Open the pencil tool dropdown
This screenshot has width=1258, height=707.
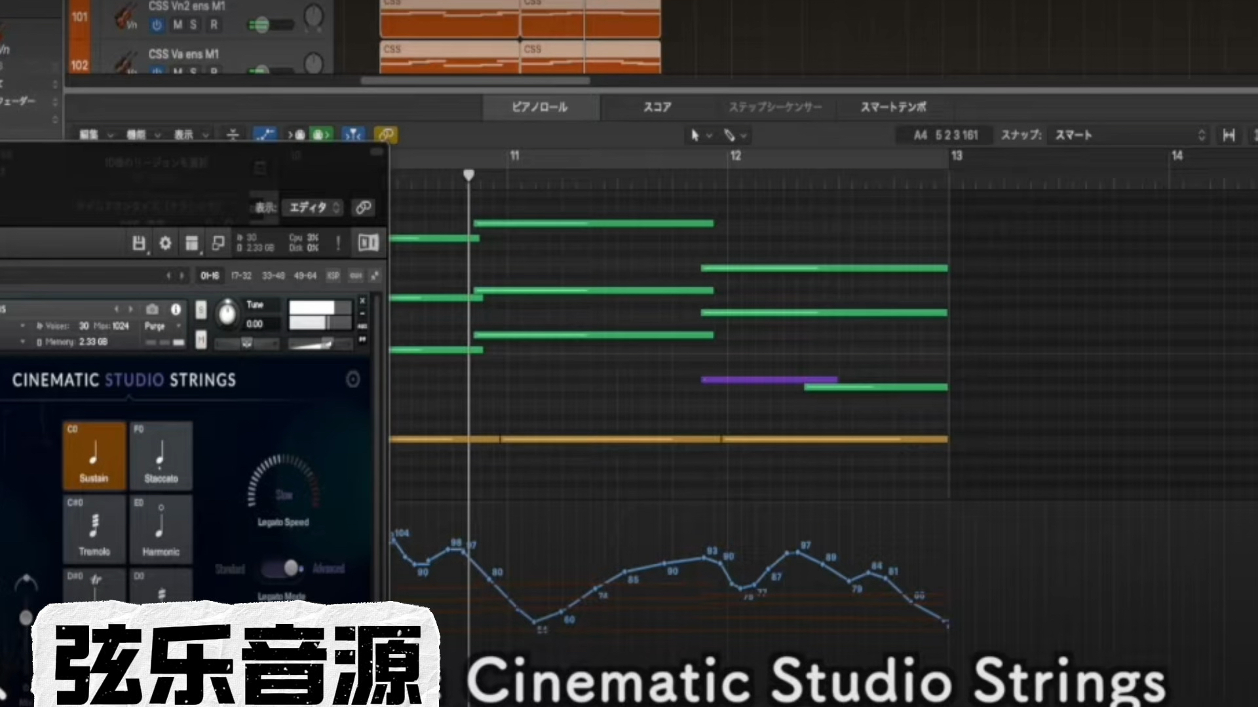[734, 135]
